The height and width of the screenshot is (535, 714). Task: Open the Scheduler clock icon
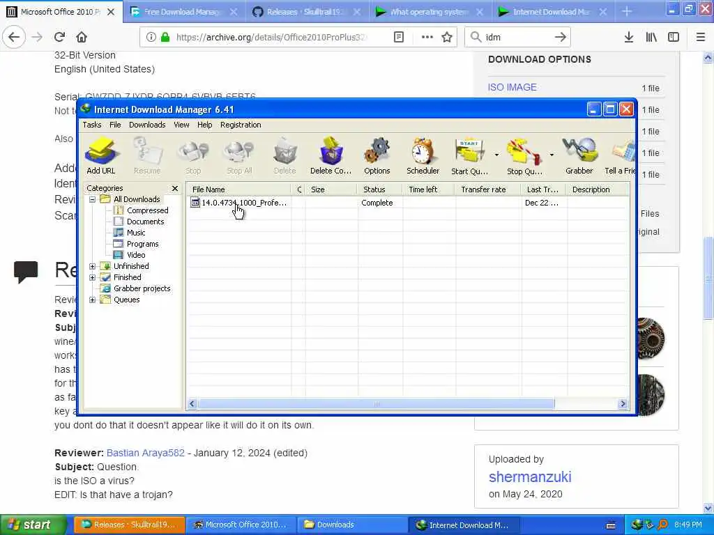pos(423,155)
